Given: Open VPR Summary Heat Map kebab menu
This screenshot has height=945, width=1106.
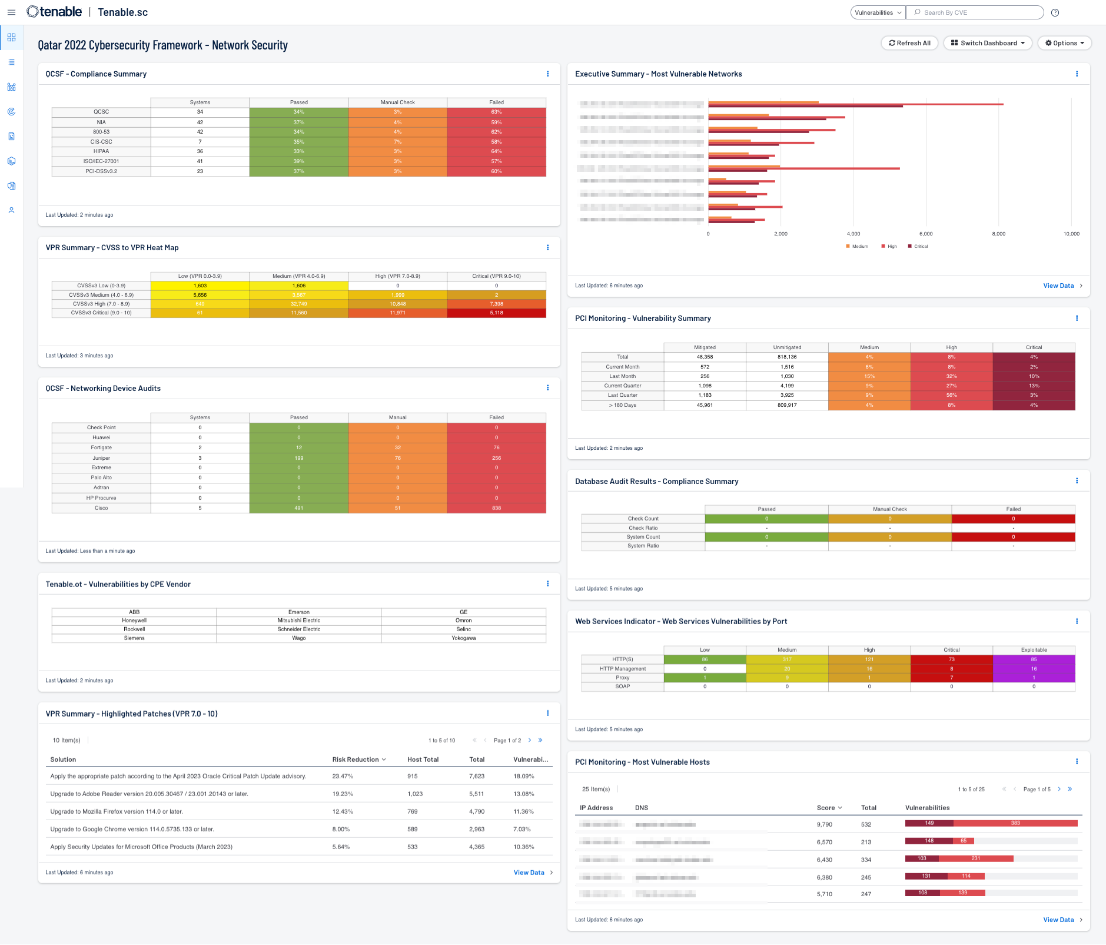Looking at the screenshot, I should 547,248.
